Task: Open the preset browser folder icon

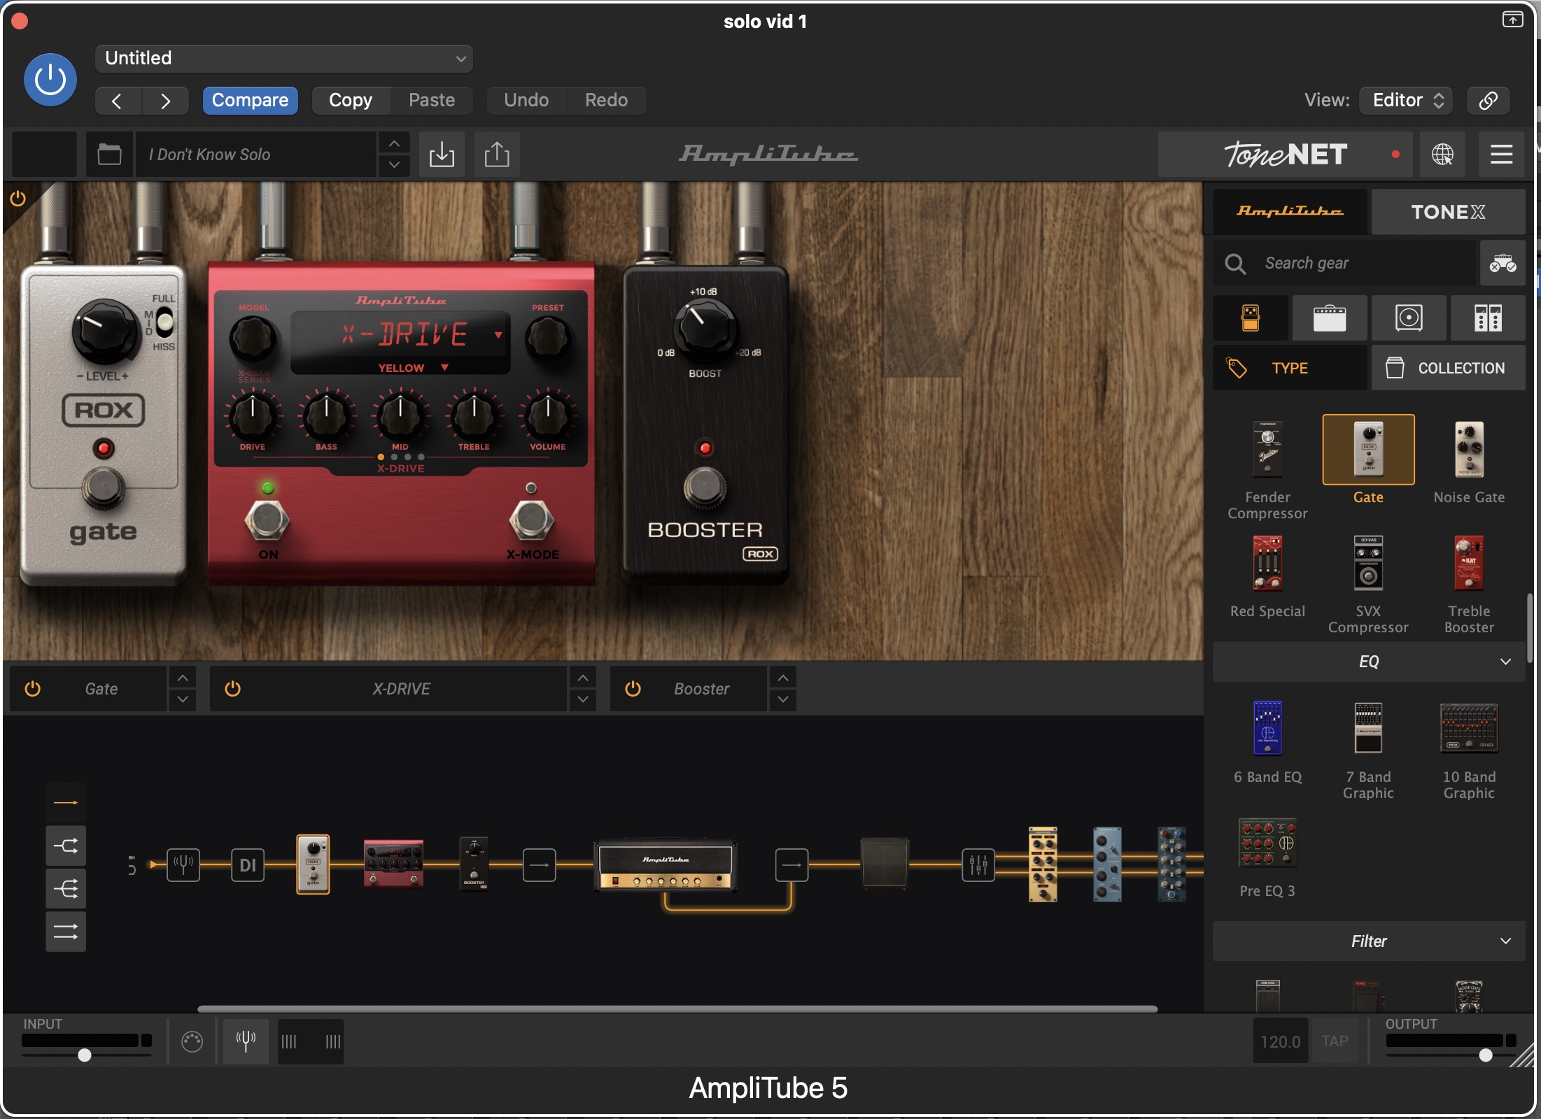Action: pos(109,154)
